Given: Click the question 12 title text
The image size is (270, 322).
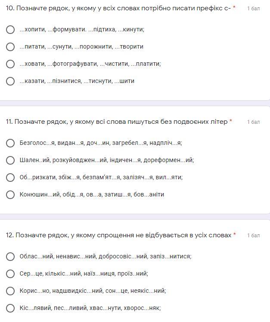Looking at the screenshot, I should [119, 235].
